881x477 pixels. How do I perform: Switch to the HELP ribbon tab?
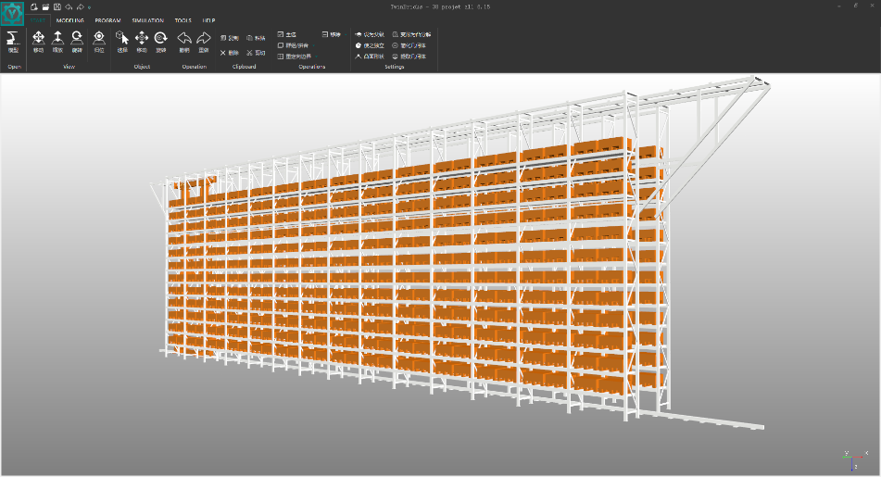[209, 20]
